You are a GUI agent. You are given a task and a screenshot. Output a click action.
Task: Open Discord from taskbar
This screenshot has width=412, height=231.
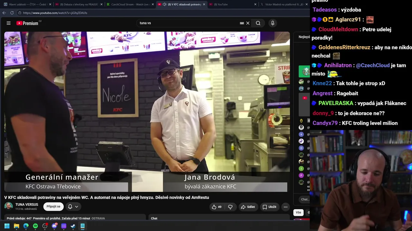tap(54, 226)
